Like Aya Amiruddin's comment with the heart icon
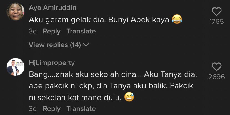 (217, 12)
